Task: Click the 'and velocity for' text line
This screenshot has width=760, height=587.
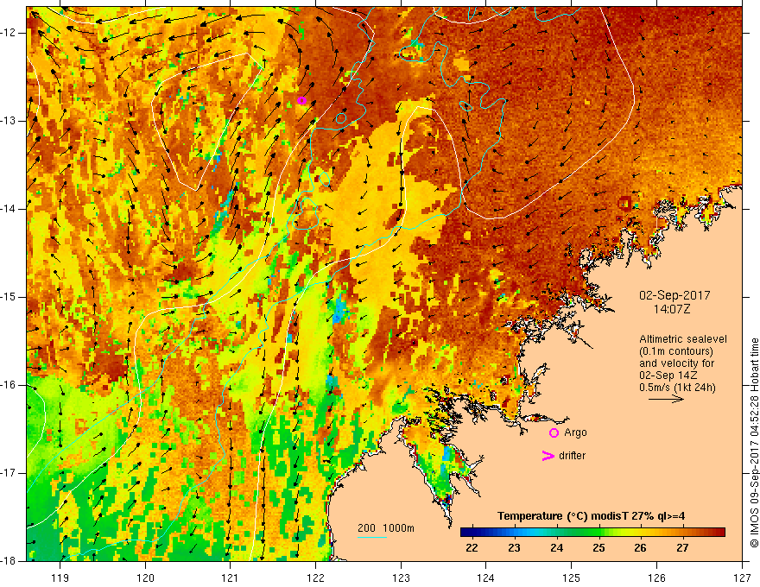Action: (x=676, y=363)
